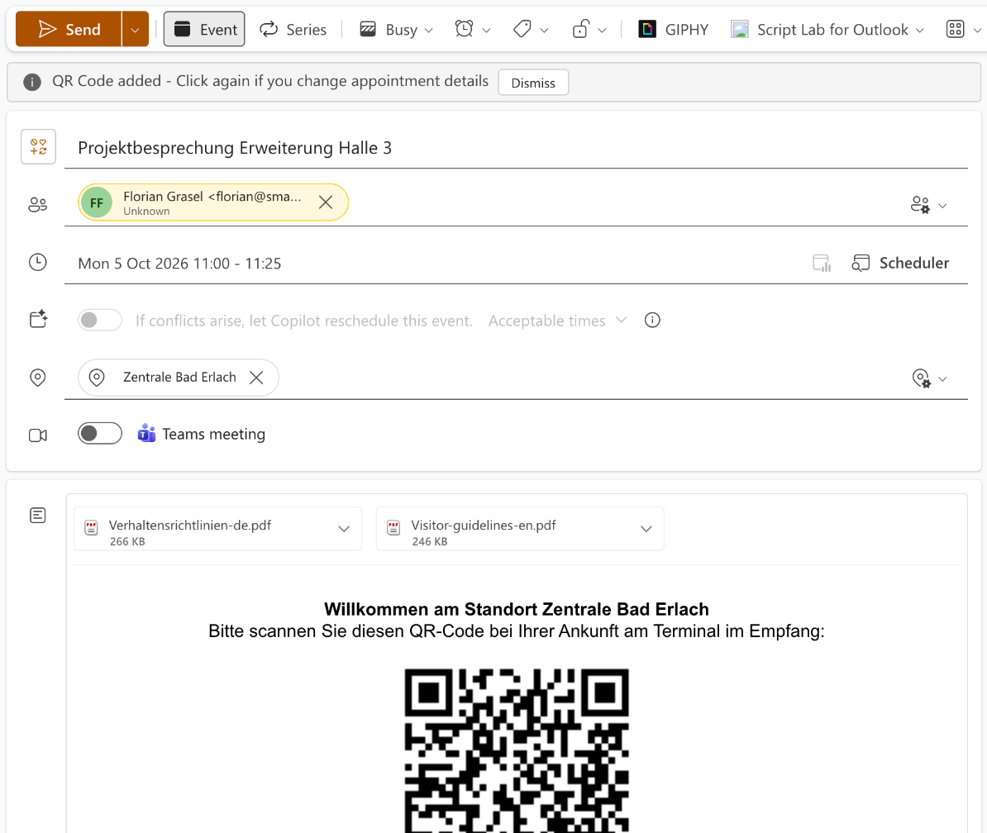The width and height of the screenshot is (987, 833).
Task: Expand the attendee options chevron
Action: [943, 206]
